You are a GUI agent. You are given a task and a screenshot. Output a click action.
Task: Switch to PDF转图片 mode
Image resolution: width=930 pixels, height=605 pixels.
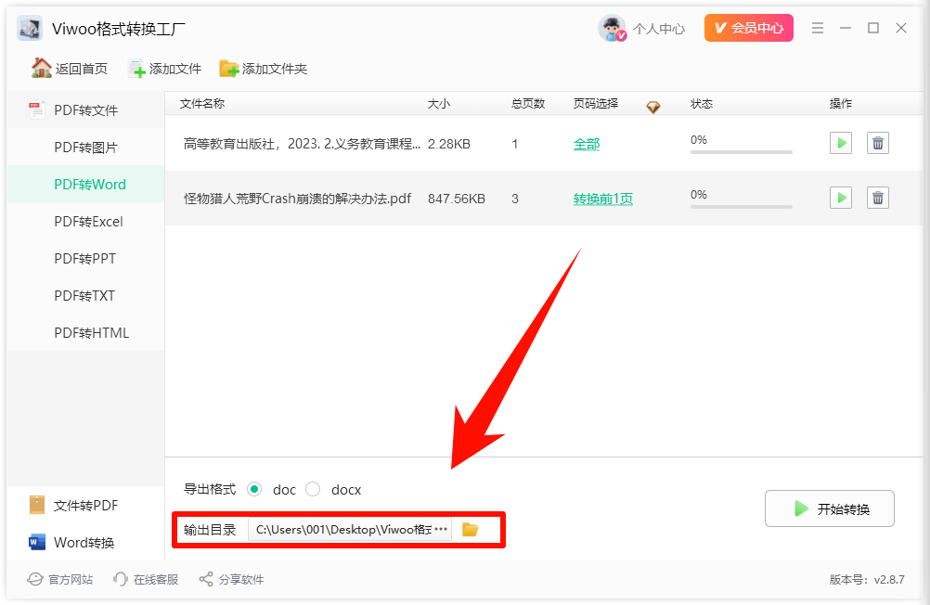pyautogui.click(x=85, y=148)
